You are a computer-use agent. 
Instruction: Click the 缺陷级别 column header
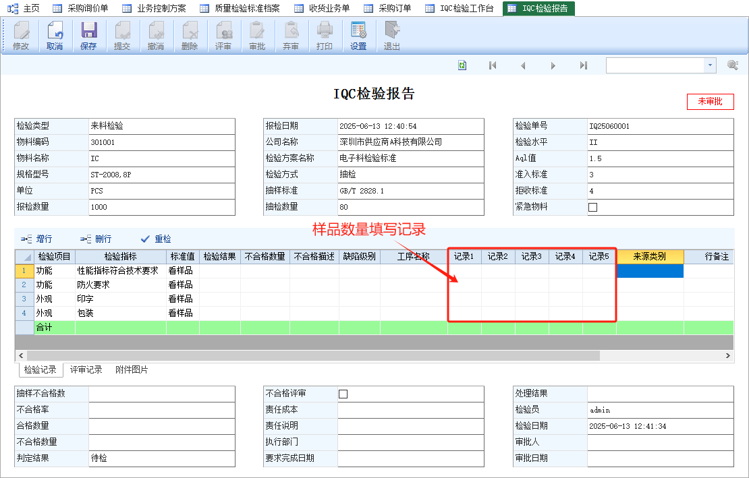(x=360, y=257)
